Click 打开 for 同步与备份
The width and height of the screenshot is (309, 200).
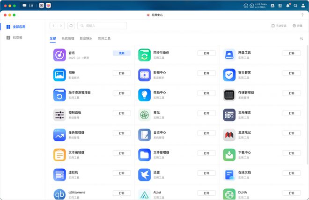click(206, 53)
